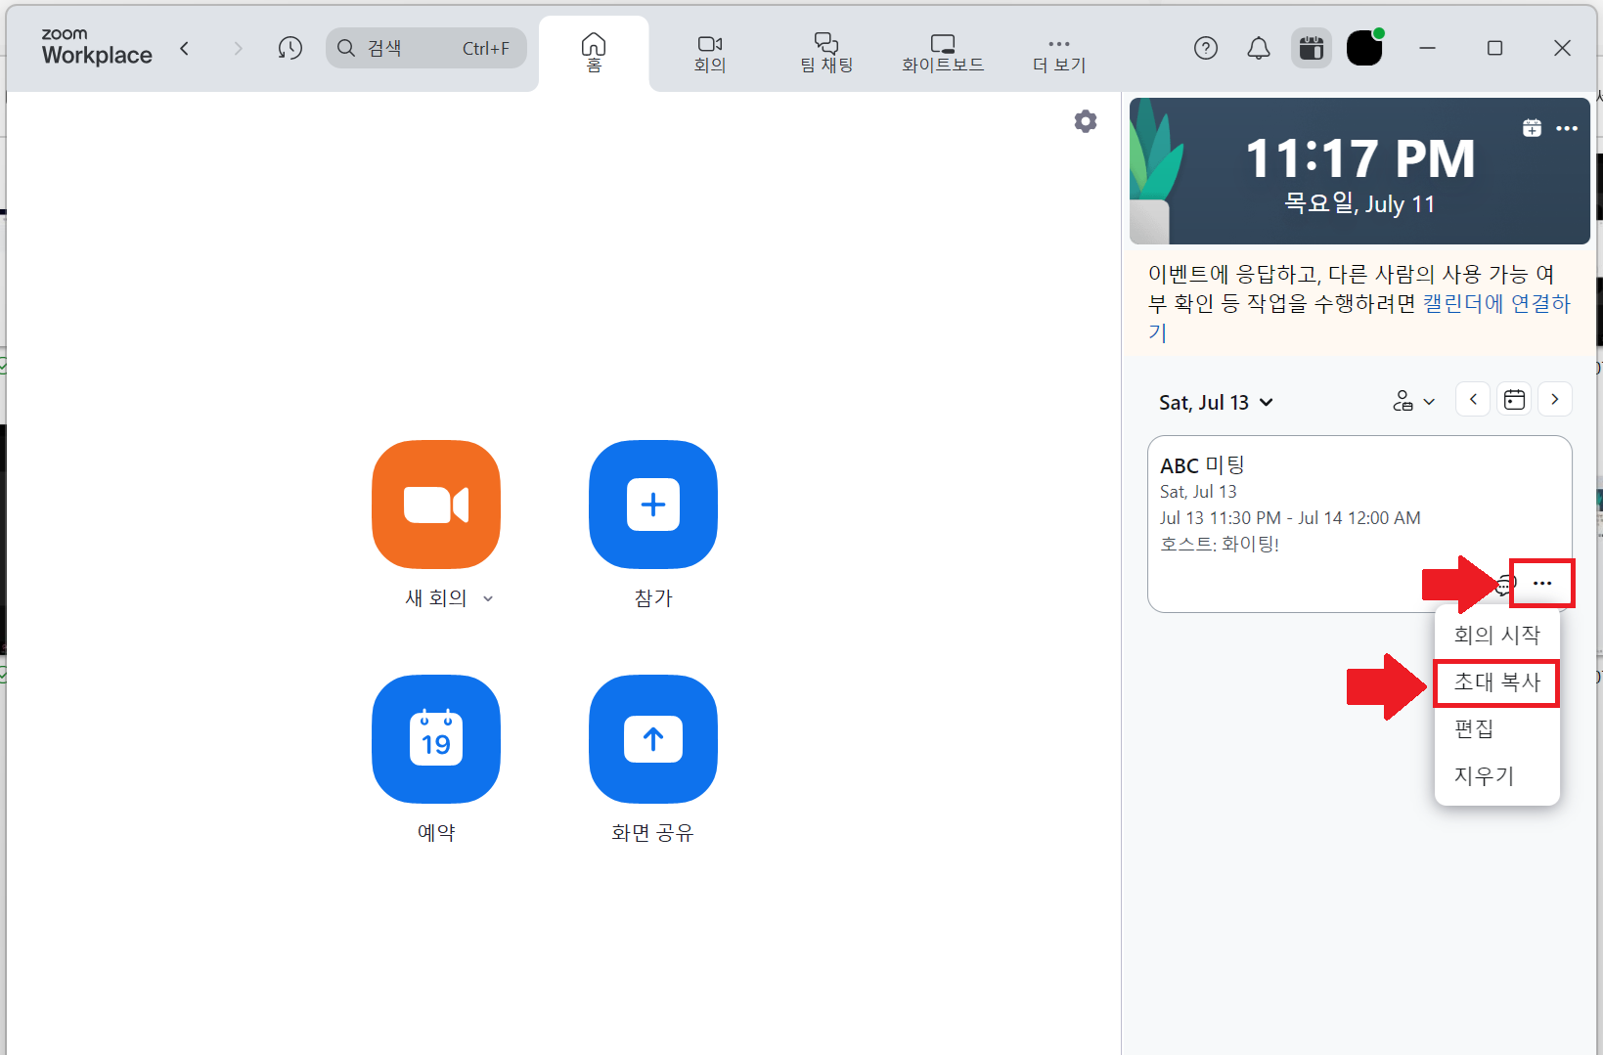
Task: Click the calendar view icon between navigation arrows
Action: click(1514, 399)
